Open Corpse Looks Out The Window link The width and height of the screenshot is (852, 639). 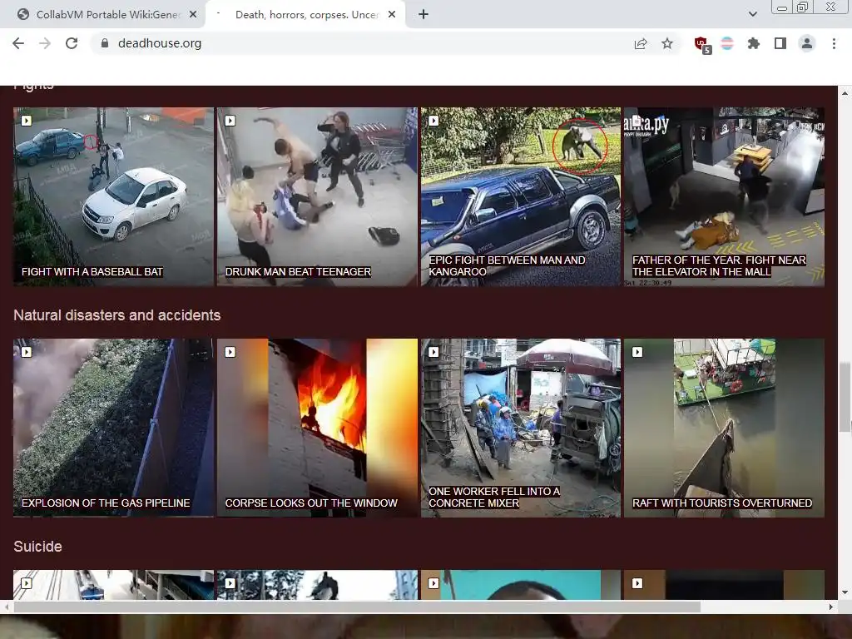tap(311, 503)
